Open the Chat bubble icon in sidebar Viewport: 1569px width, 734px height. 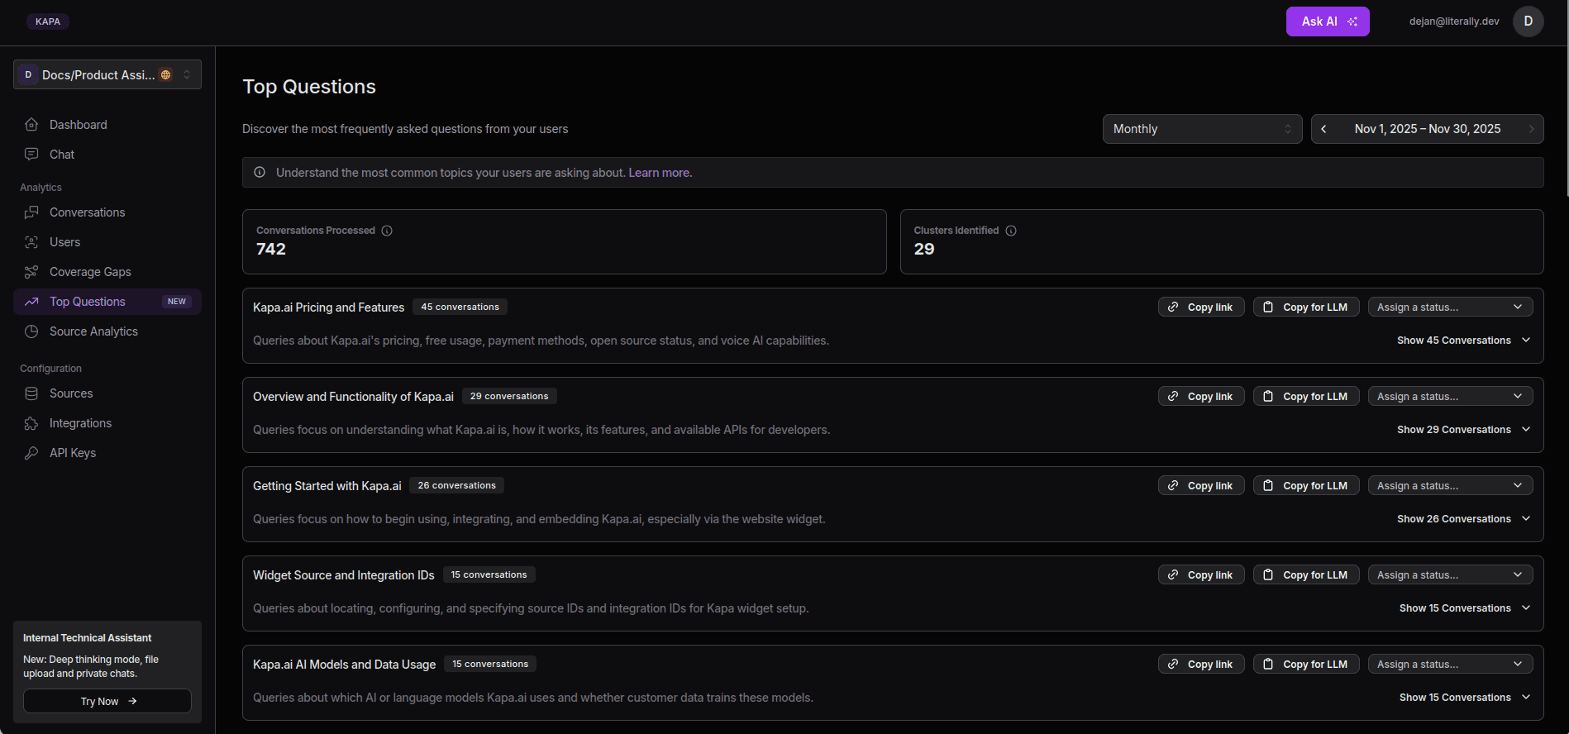[x=31, y=155]
